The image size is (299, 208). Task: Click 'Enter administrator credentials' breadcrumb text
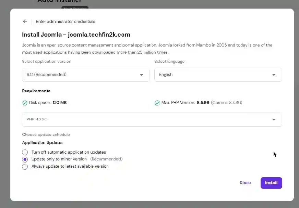tap(65, 22)
